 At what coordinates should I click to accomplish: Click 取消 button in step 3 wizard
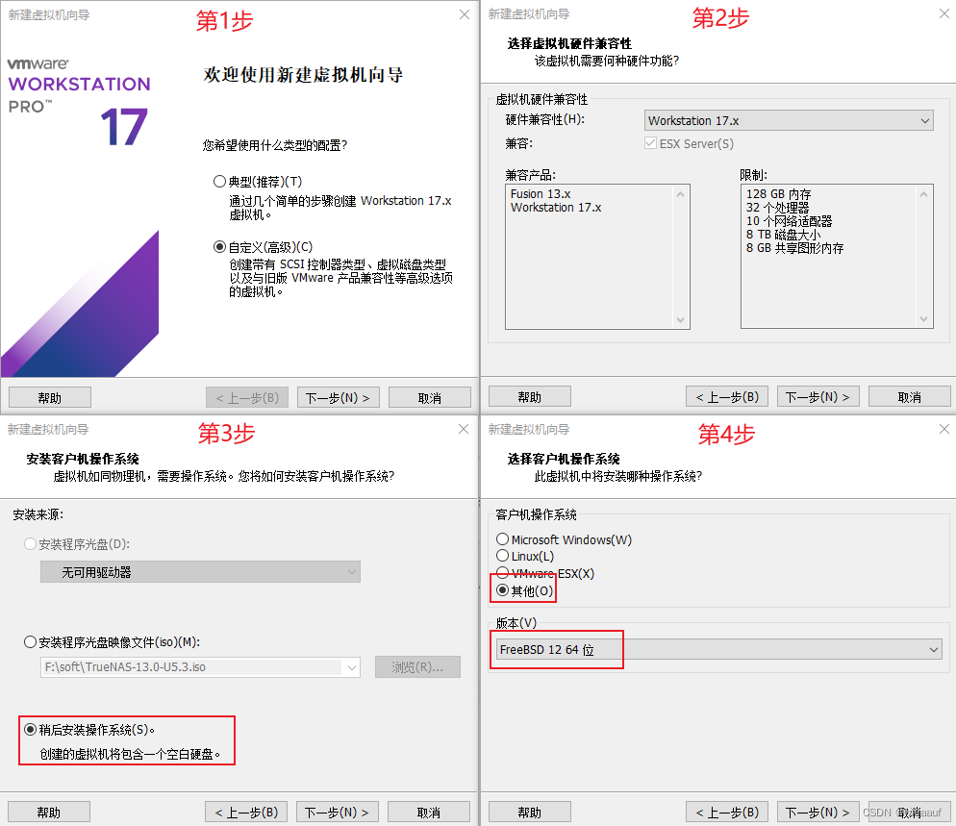[429, 812]
